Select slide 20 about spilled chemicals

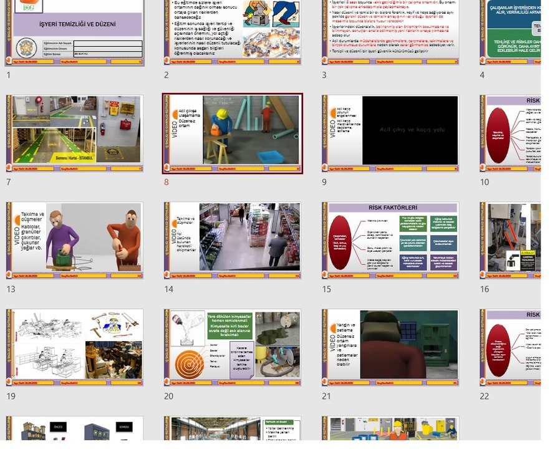[233, 347]
